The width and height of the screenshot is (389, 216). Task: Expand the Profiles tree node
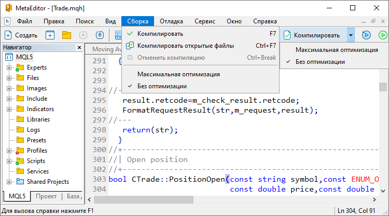(9, 151)
